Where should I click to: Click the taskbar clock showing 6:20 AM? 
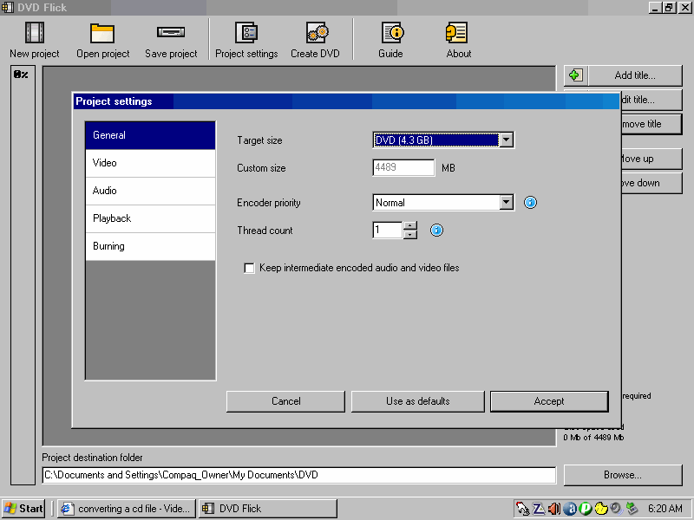click(665, 509)
